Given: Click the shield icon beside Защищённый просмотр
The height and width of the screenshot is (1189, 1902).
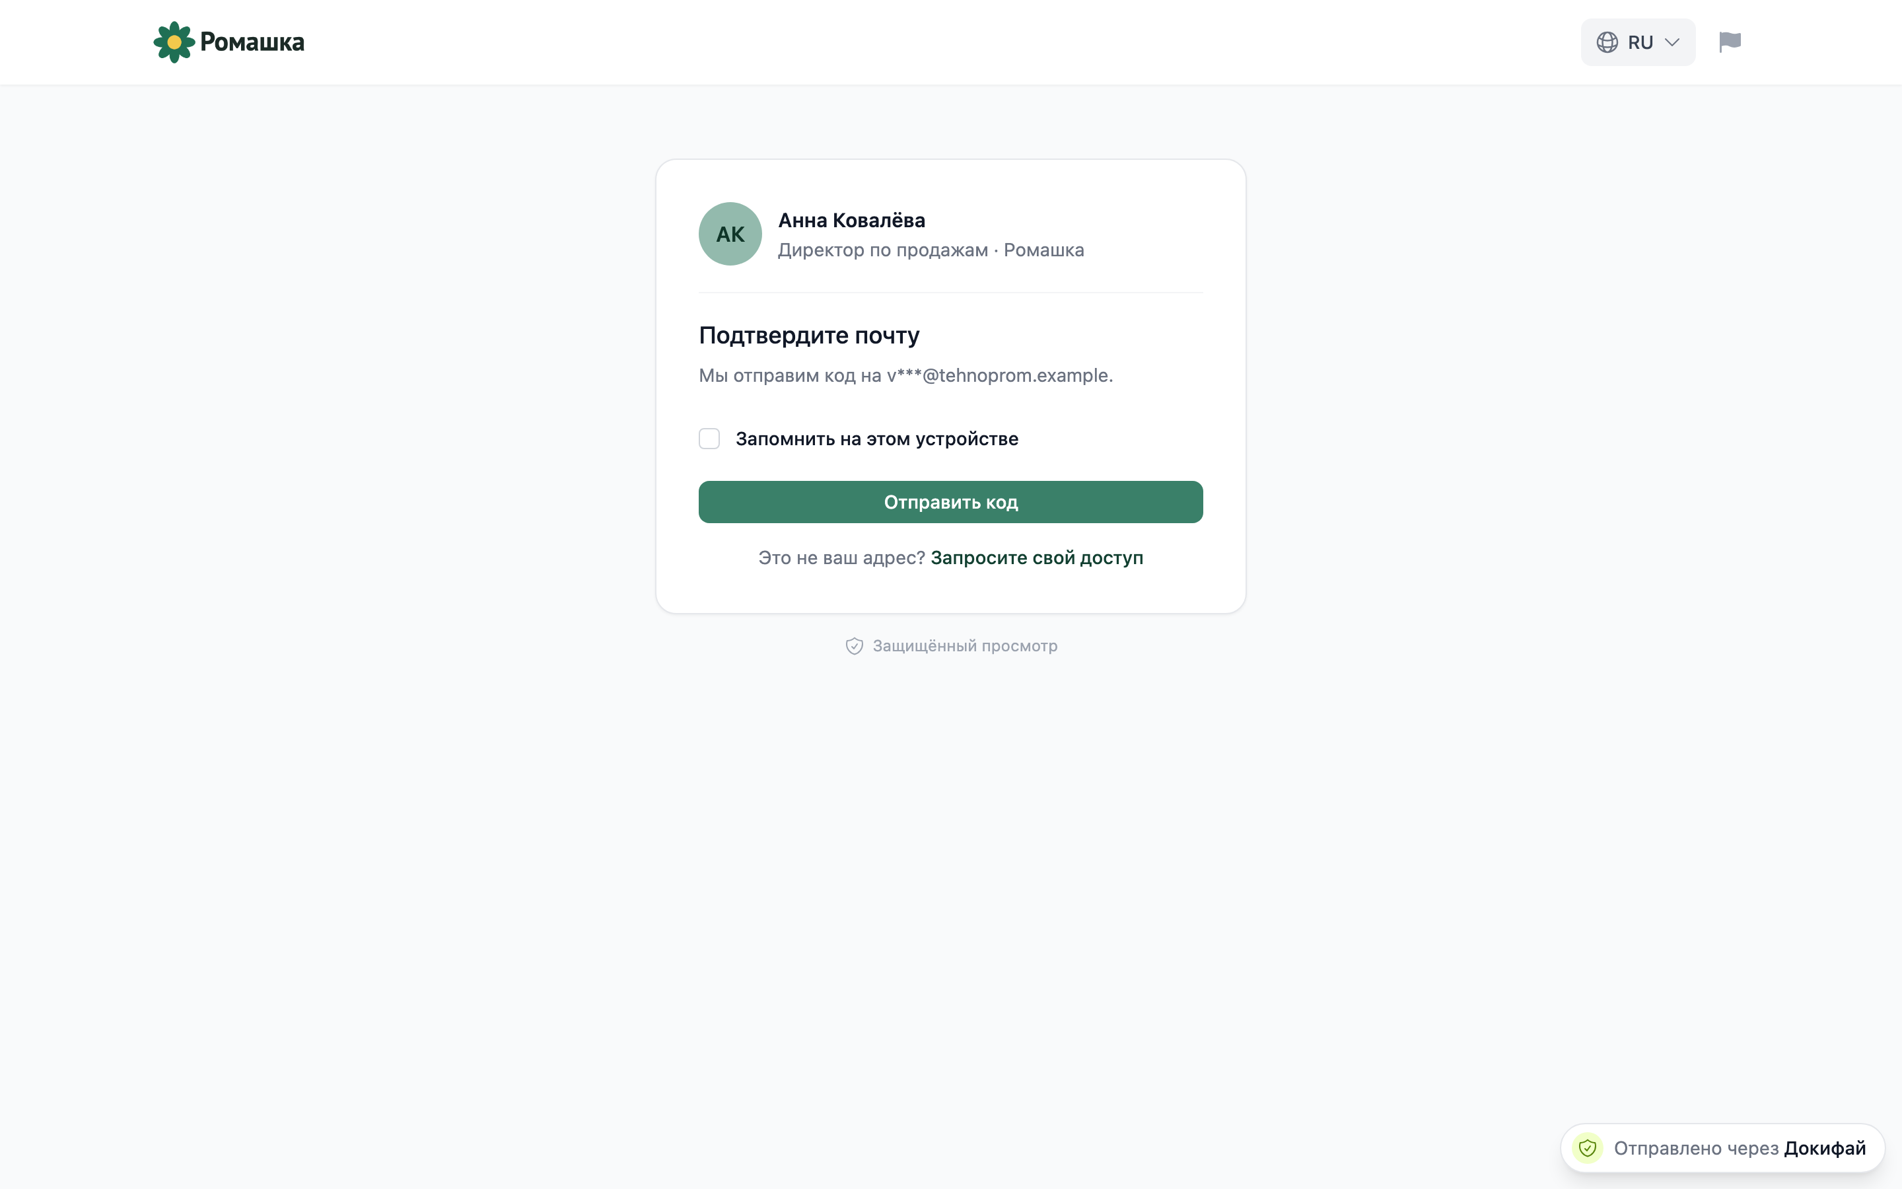Looking at the screenshot, I should [855, 647].
